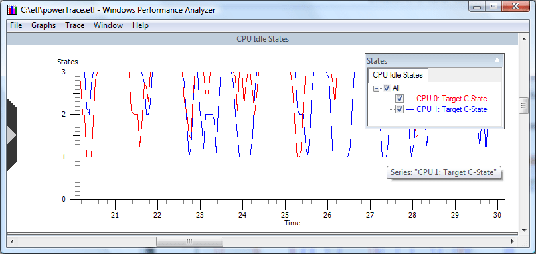The image size is (536, 254).
Task: Open the Help menu
Action: 141,25
